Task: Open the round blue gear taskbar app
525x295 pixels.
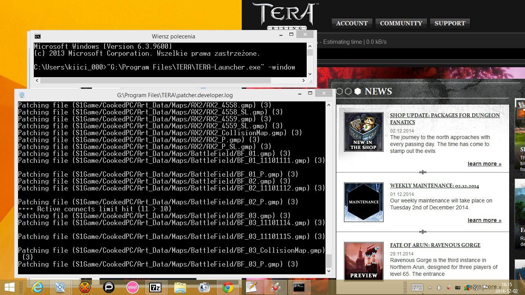Action: click(60, 287)
